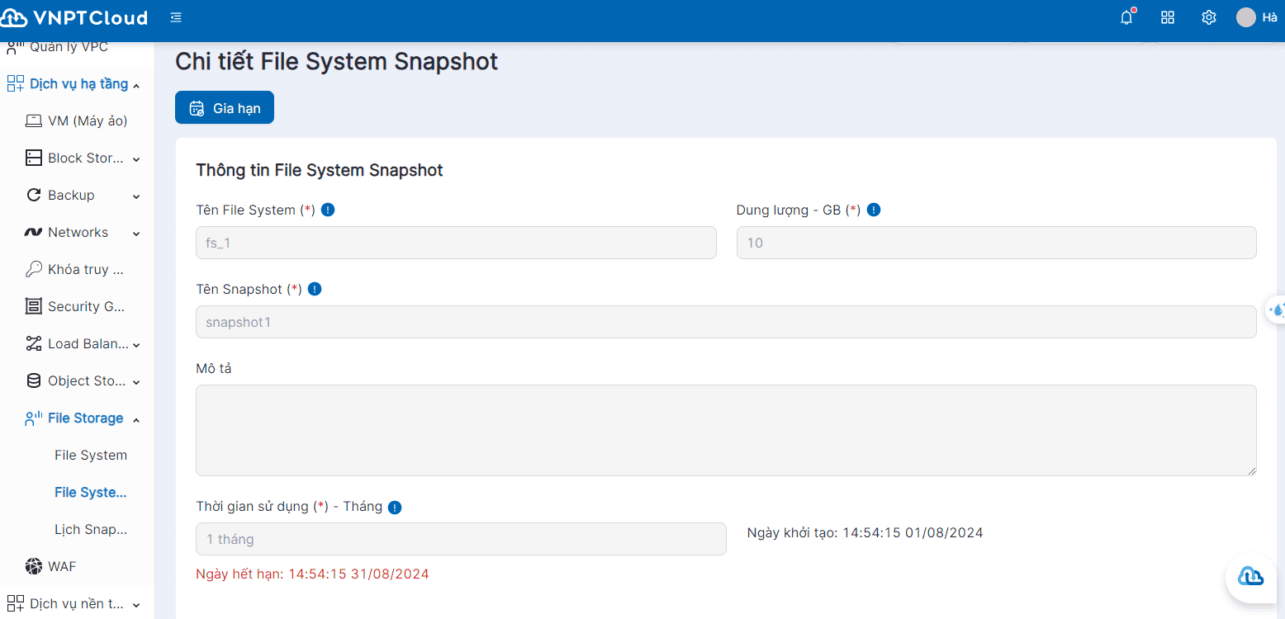Expand Backup menu chevron

136,196
